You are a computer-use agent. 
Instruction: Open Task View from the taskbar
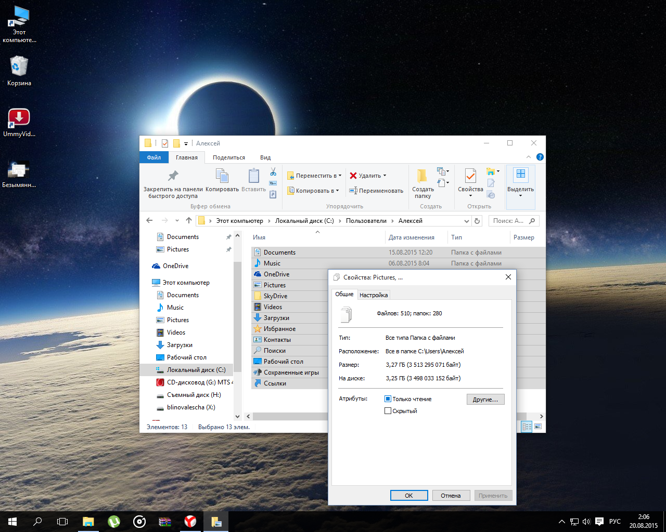[62, 522]
